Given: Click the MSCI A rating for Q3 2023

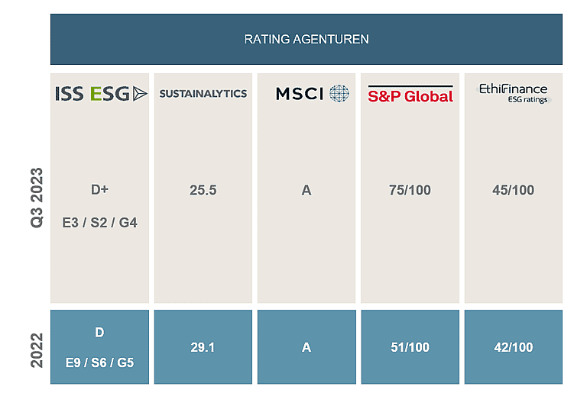Looking at the screenshot, I should (x=306, y=190).
